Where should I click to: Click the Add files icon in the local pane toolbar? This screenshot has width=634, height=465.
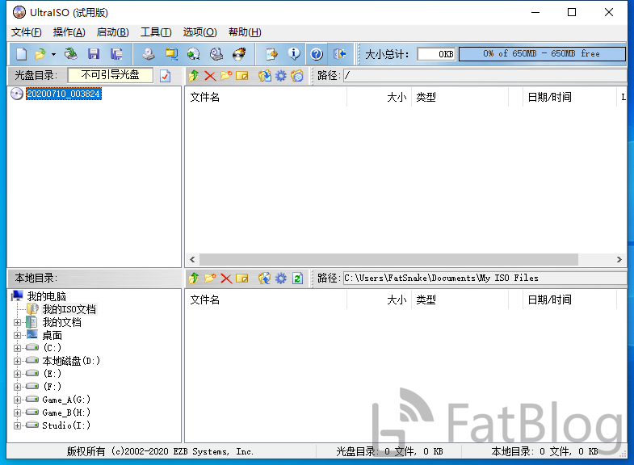[264, 278]
